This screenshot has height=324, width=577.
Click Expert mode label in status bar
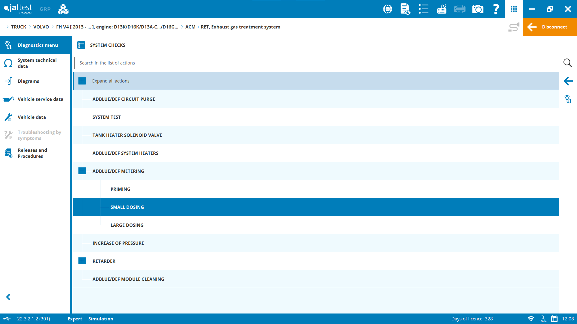[x=75, y=319]
